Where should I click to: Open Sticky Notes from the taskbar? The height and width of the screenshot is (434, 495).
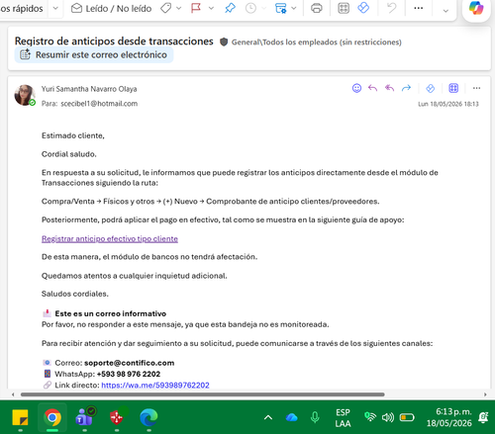click(20, 417)
